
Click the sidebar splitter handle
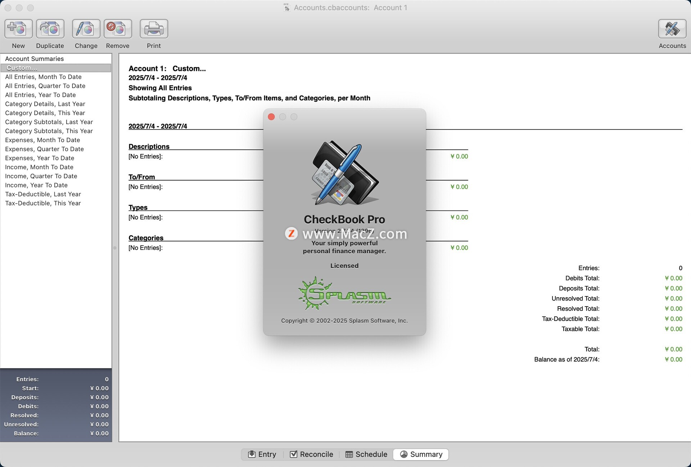pyautogui.click(x=115, y=248)
